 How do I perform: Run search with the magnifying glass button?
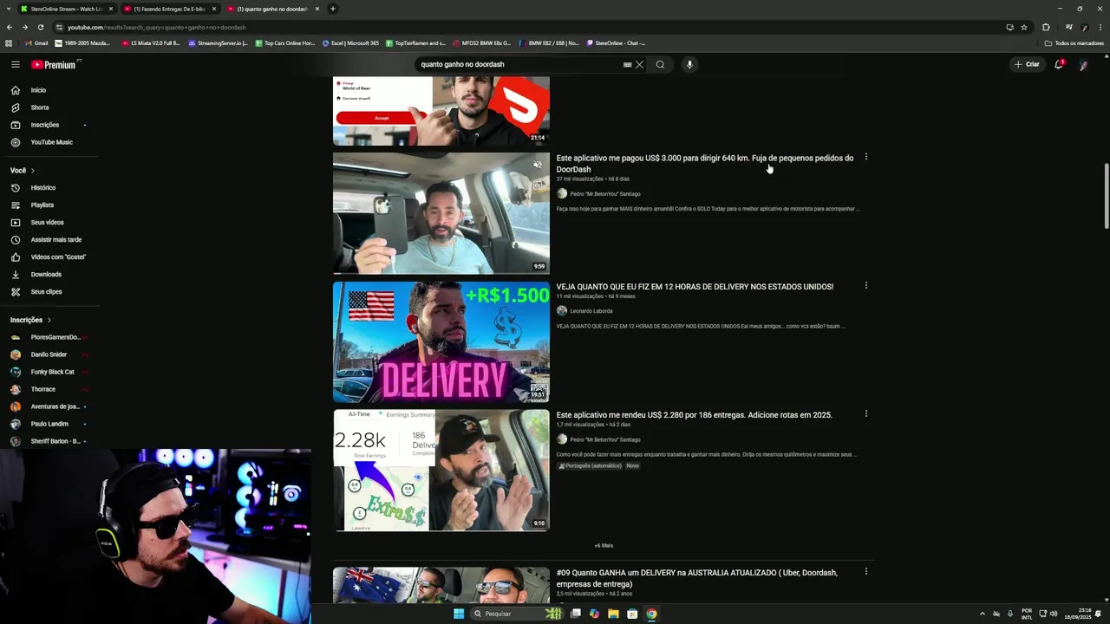(x=660, y=64)
